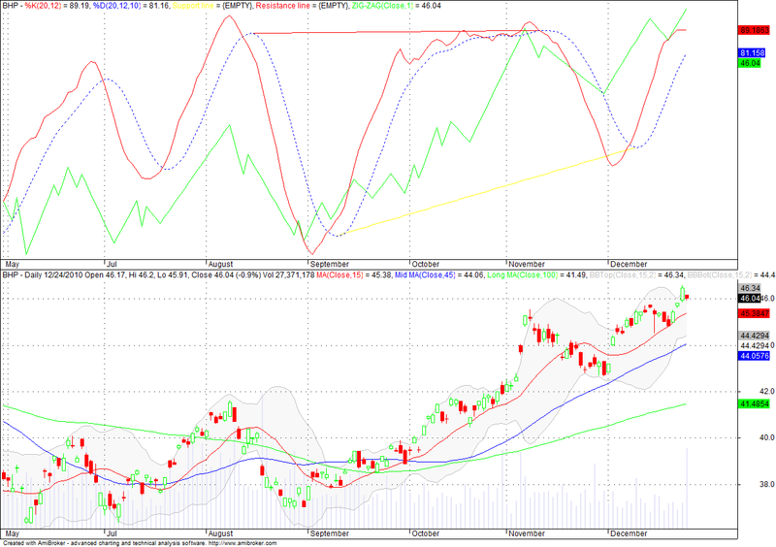Click the green 41.4854 value tag

[754, 403]
